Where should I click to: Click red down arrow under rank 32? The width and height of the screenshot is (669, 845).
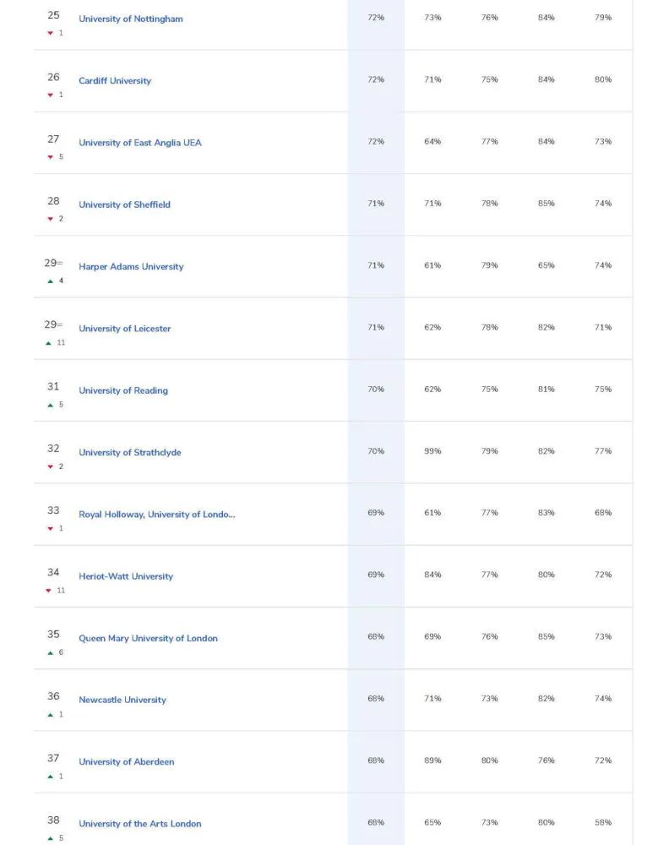50,467
